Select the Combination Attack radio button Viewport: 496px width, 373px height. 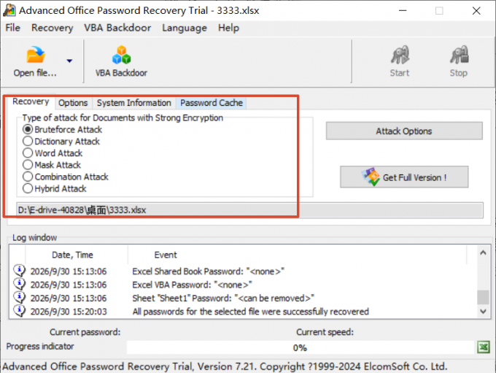pyautogui.click(x=28, y=177)
